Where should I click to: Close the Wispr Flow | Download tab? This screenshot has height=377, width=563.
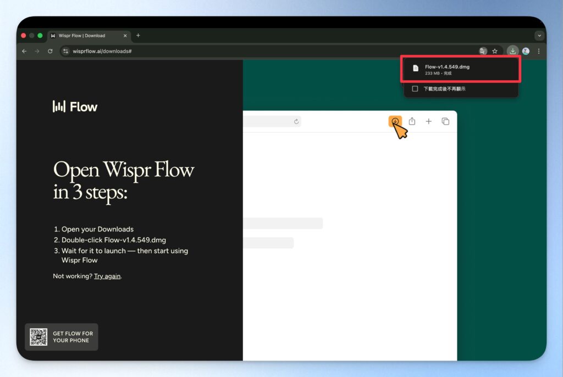click(125, 36)
